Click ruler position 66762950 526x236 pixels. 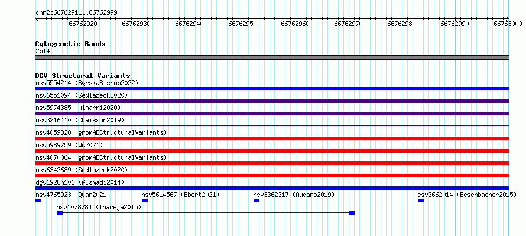[242, 24]
